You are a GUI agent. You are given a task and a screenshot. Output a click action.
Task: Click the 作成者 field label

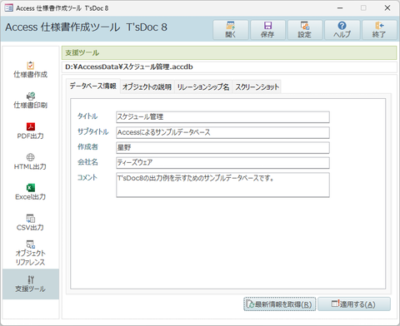pyautogui.click(x=87, y=147)
